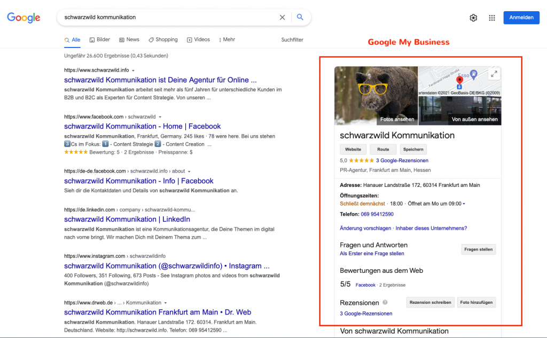Image resolution: width=547 pixels, height=338 pixels.
Task: Open the Instagram @schwarzwildinfo result
Action: [x=167, y=266]
